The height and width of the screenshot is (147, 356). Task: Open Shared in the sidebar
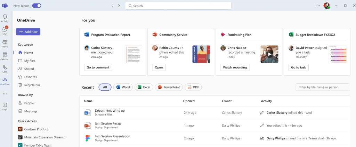pos(29,69)
